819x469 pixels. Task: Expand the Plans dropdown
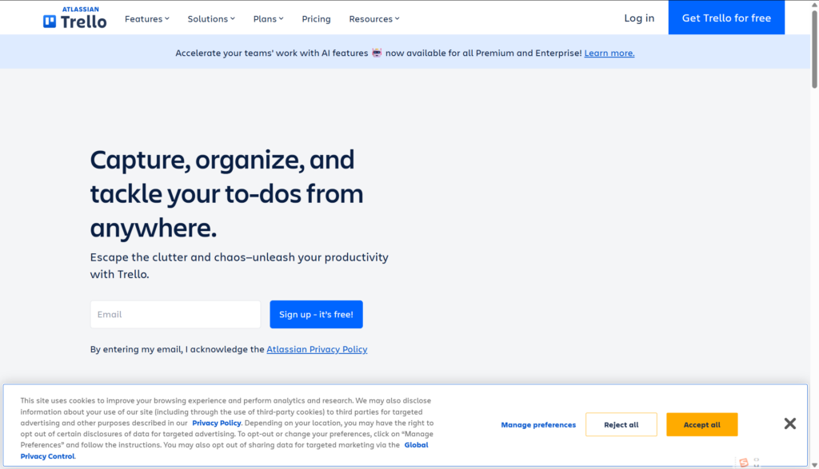pos(268,18)
